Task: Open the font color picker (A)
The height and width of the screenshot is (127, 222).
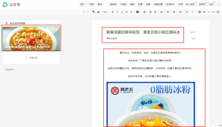Action: [132, 12]
